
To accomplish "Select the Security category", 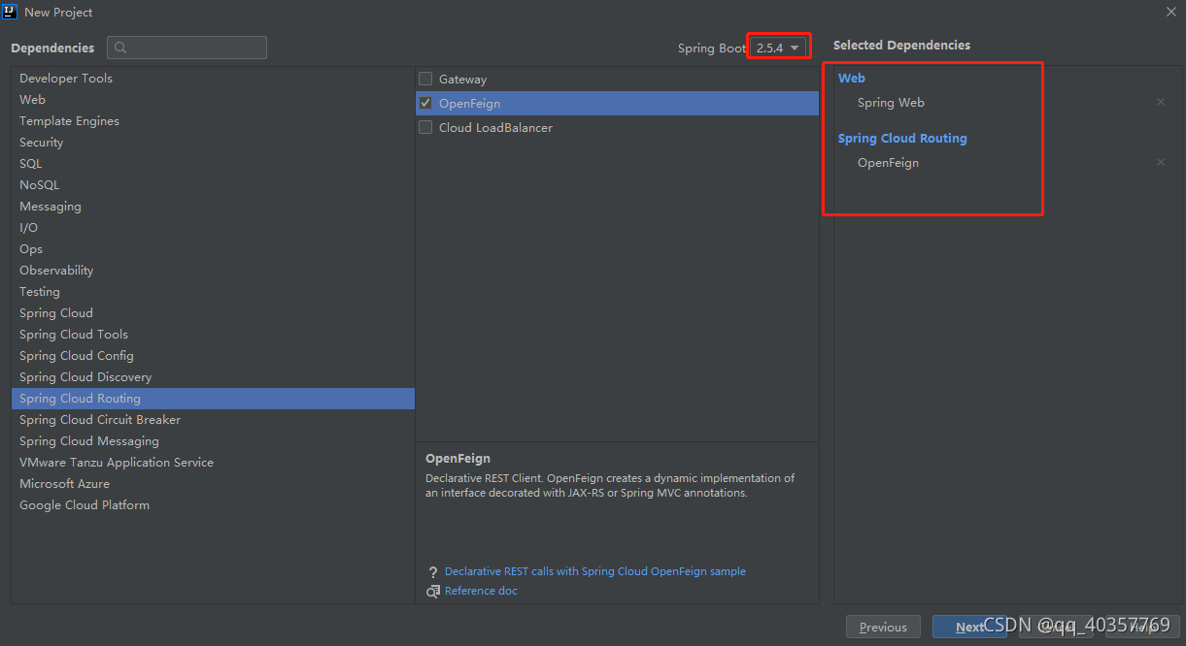I will pos(213,143).
